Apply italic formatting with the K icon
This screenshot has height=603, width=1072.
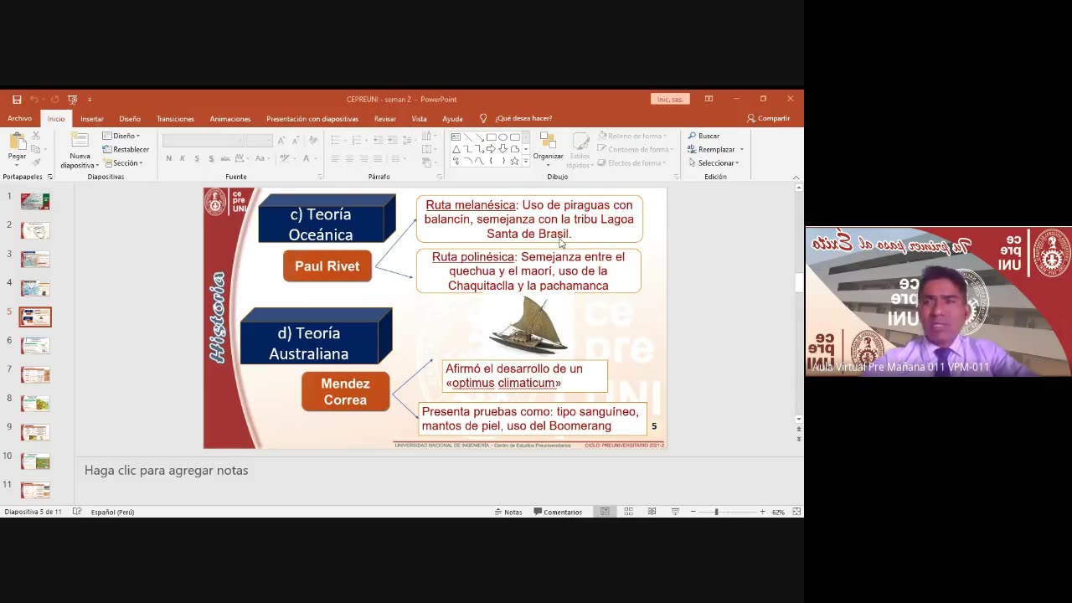point(183,158)
